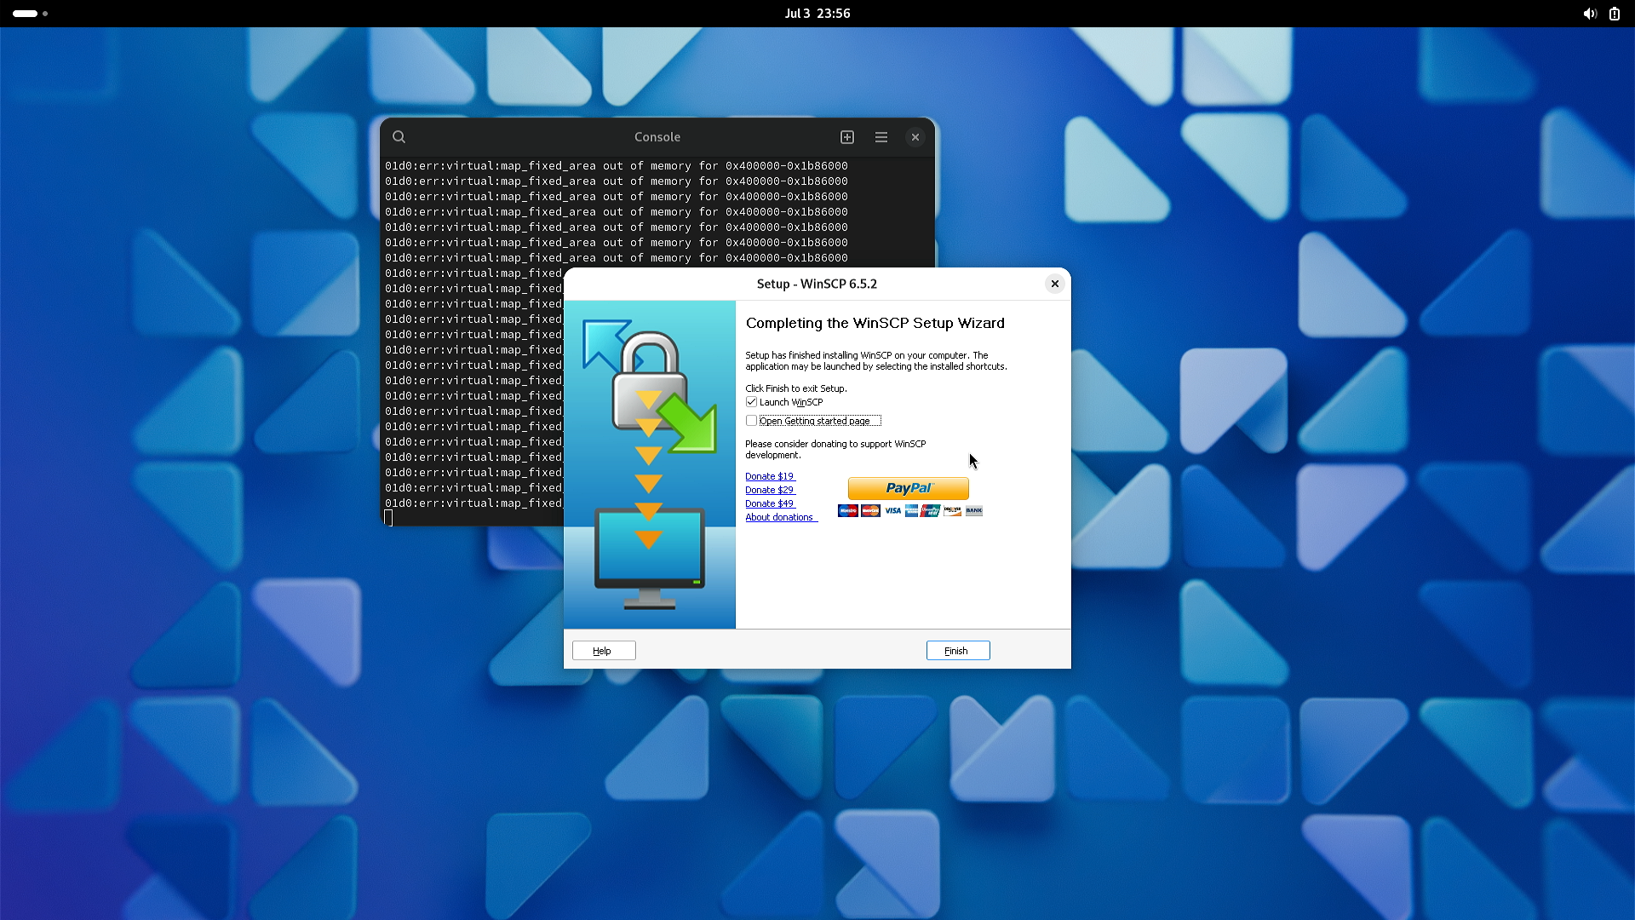Open the system volume indicator
The image size is (1635, 920).
click(1589, 14)
